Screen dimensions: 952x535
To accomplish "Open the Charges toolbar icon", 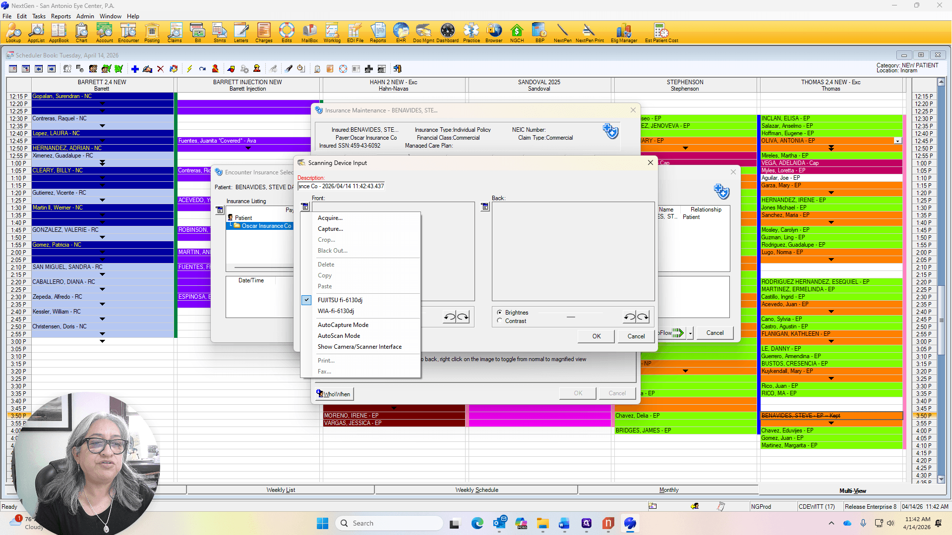I will pyautogui.click(x=264, y=33).
